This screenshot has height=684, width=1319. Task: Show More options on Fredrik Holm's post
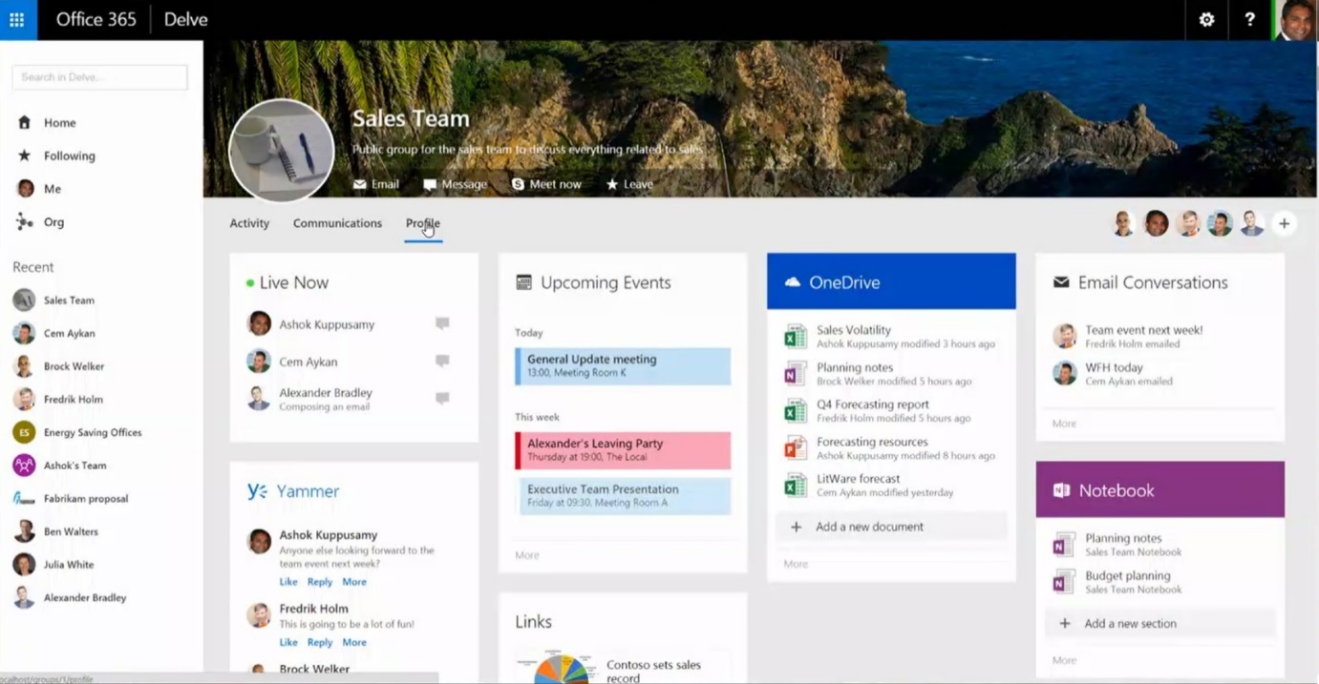click(x=354, y=643)
